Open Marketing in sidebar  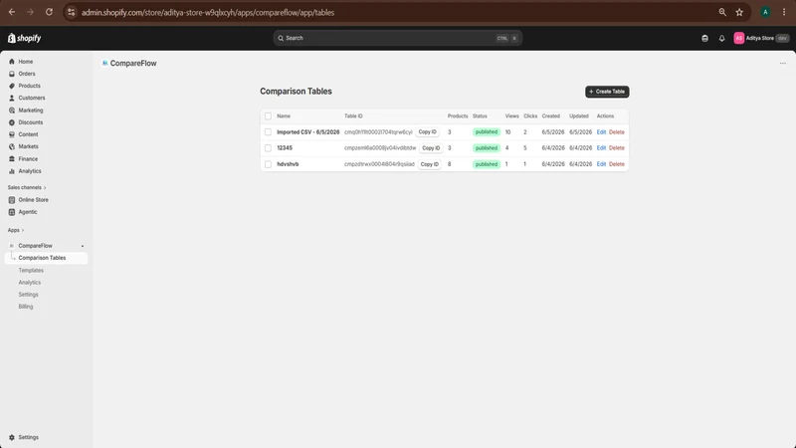pos(31,111)
